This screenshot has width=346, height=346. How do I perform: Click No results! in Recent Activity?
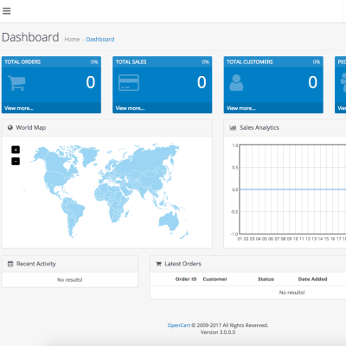coord(70,279)
